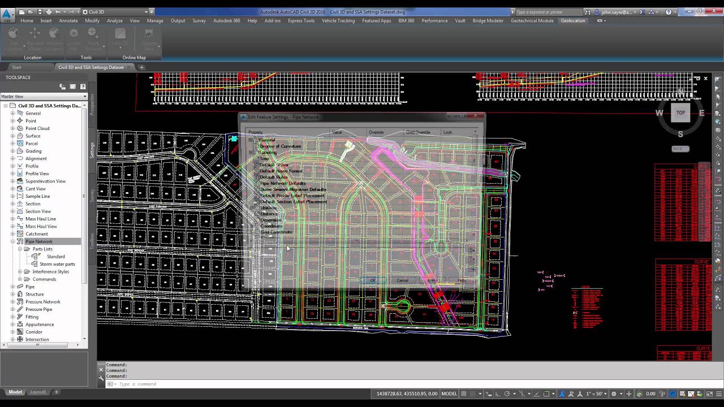
Task: Click the command line customize wrench icon
Action: 101,378
